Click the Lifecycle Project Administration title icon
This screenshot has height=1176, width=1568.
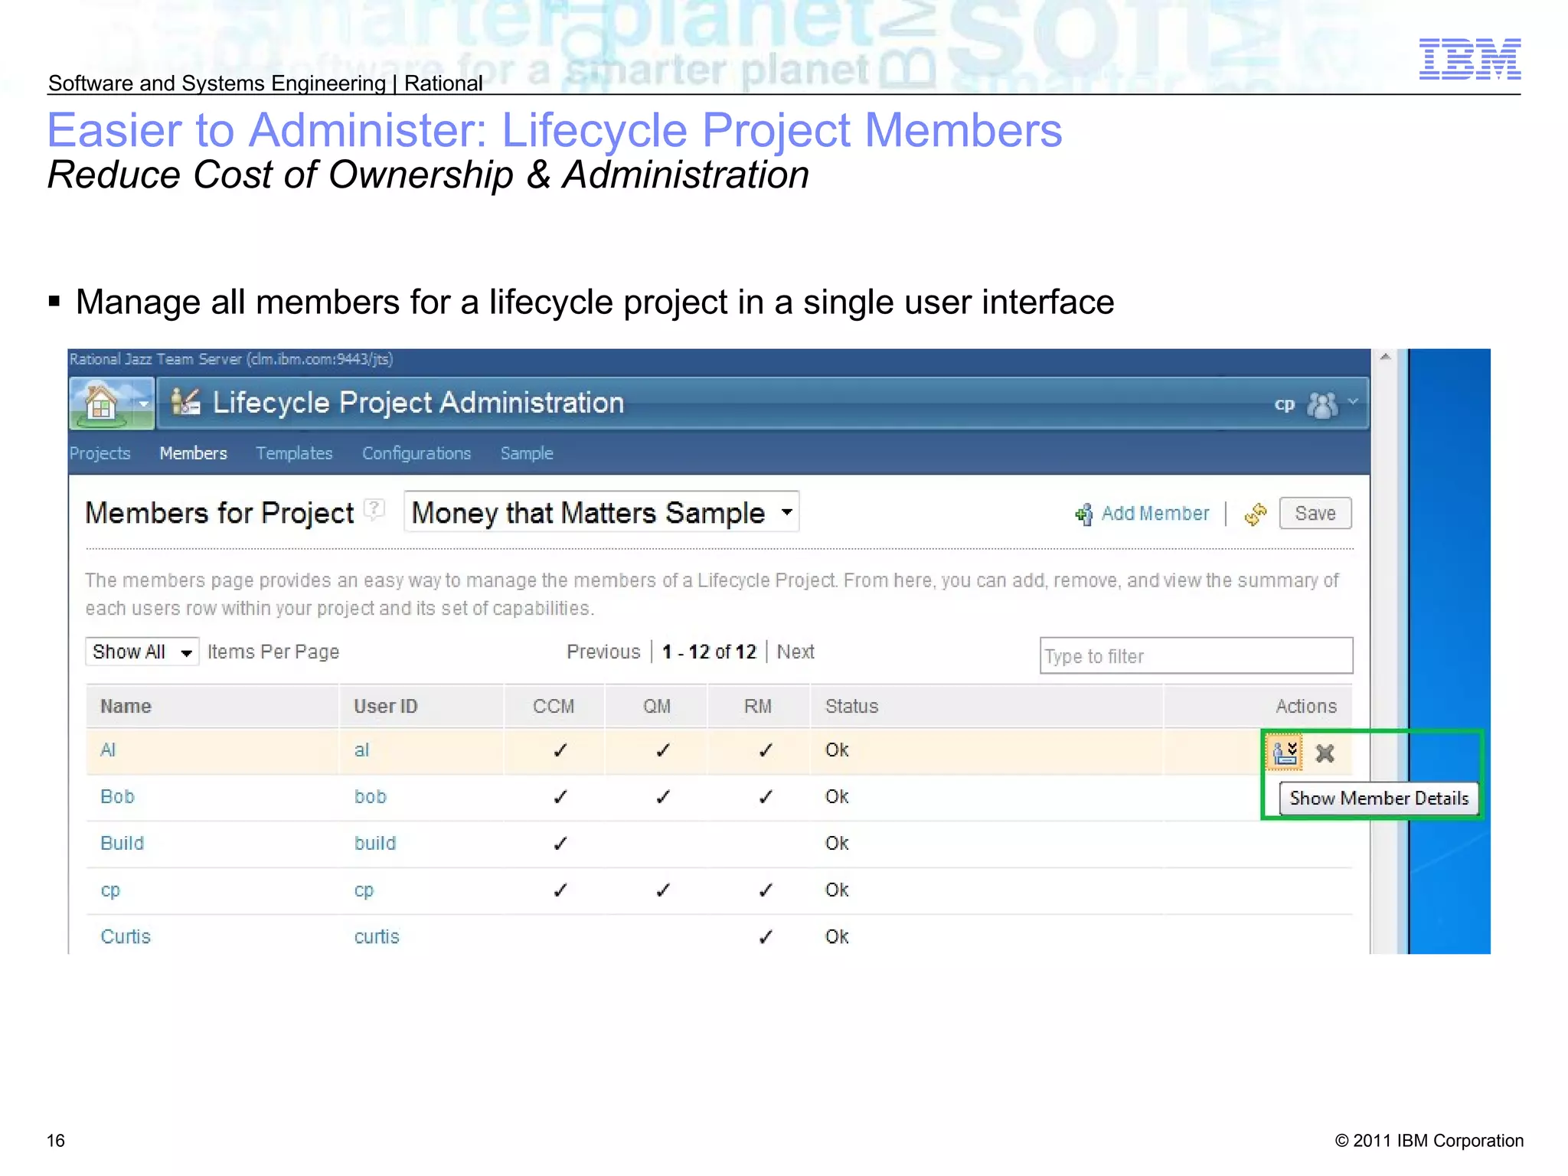coord(185,401)
